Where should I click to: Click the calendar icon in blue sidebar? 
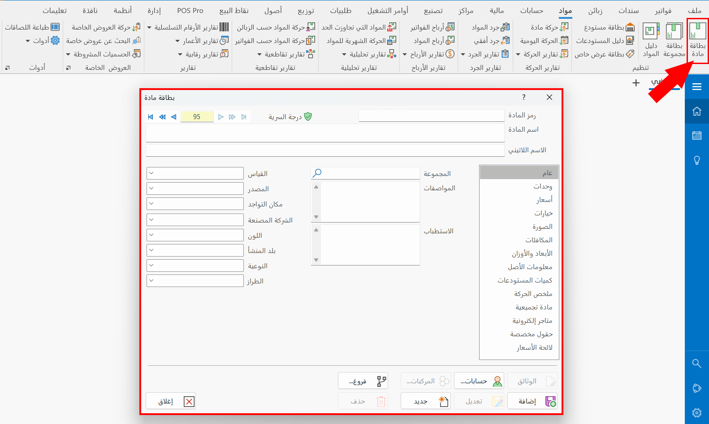(x=697, y=135)
